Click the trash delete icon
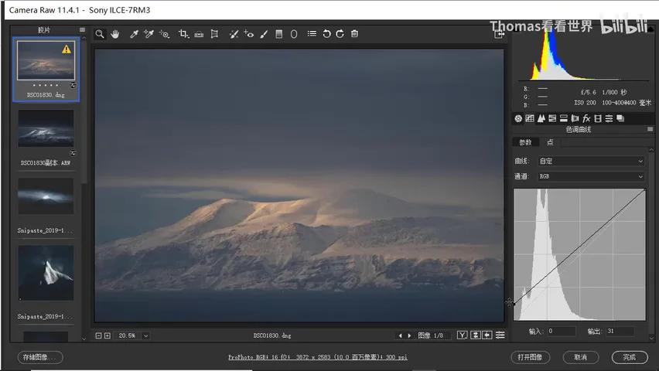This screenshot has height=371, width=659. click(354, 33)
